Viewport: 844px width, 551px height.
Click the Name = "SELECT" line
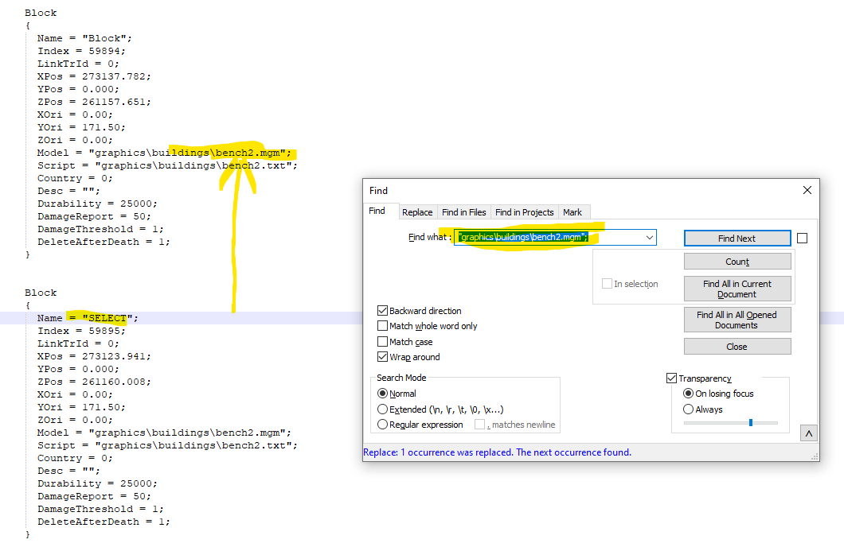[x=88, y=318]
